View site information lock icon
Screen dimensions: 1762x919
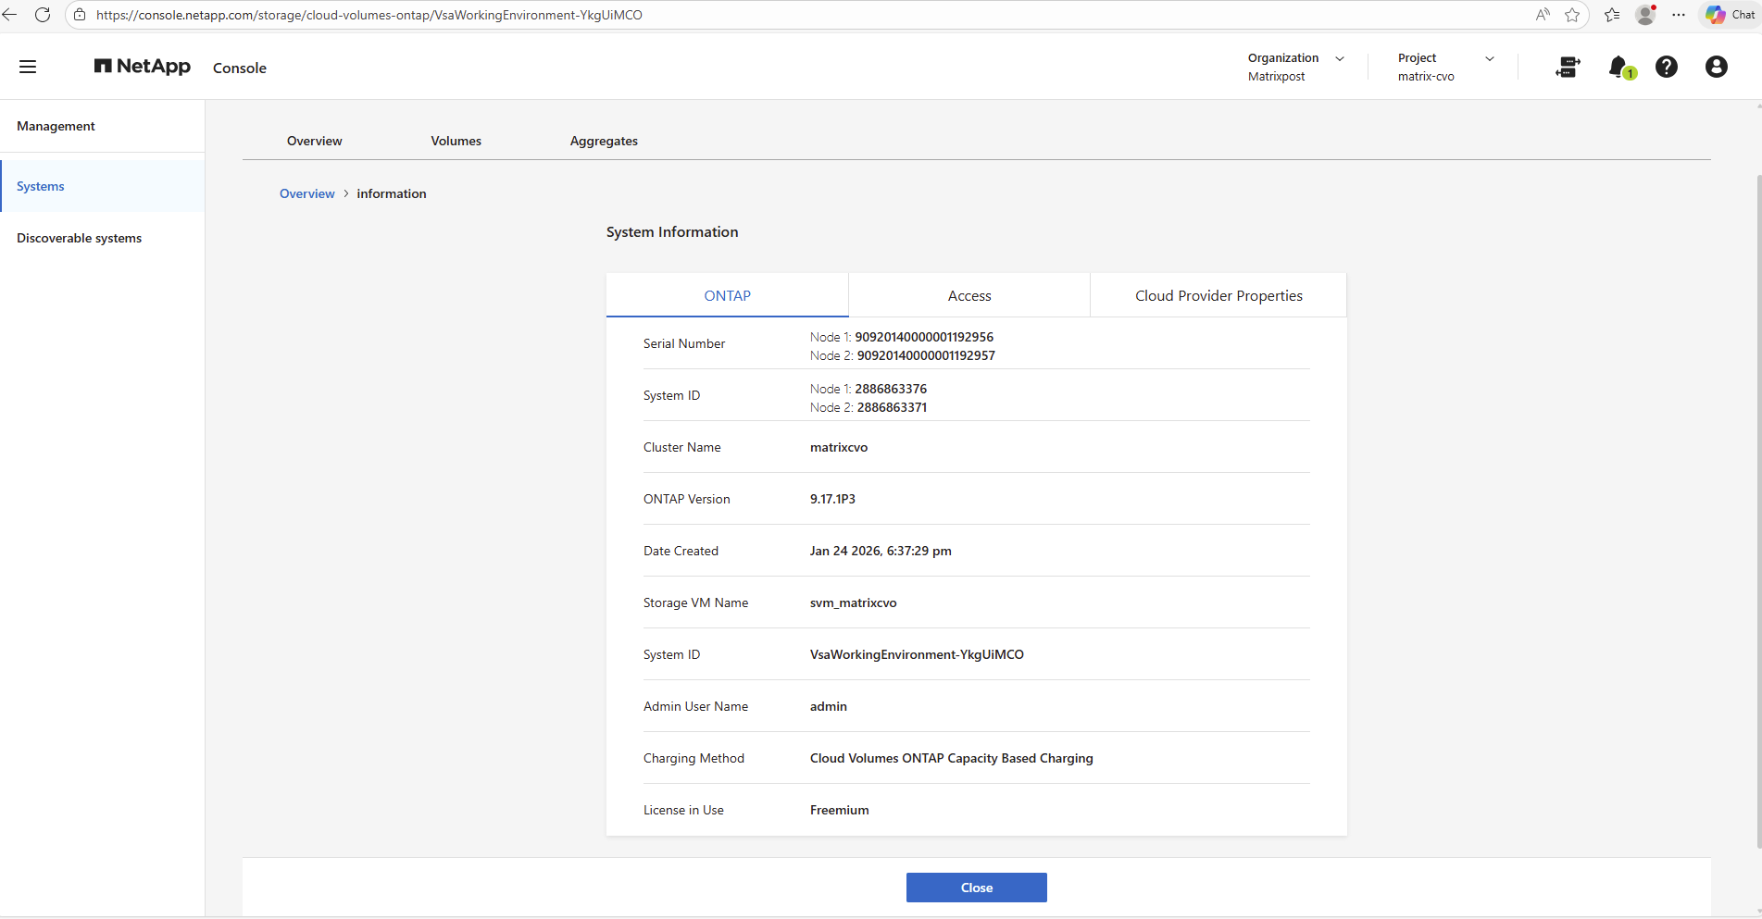pyautogui.click(x=80, y=15)
